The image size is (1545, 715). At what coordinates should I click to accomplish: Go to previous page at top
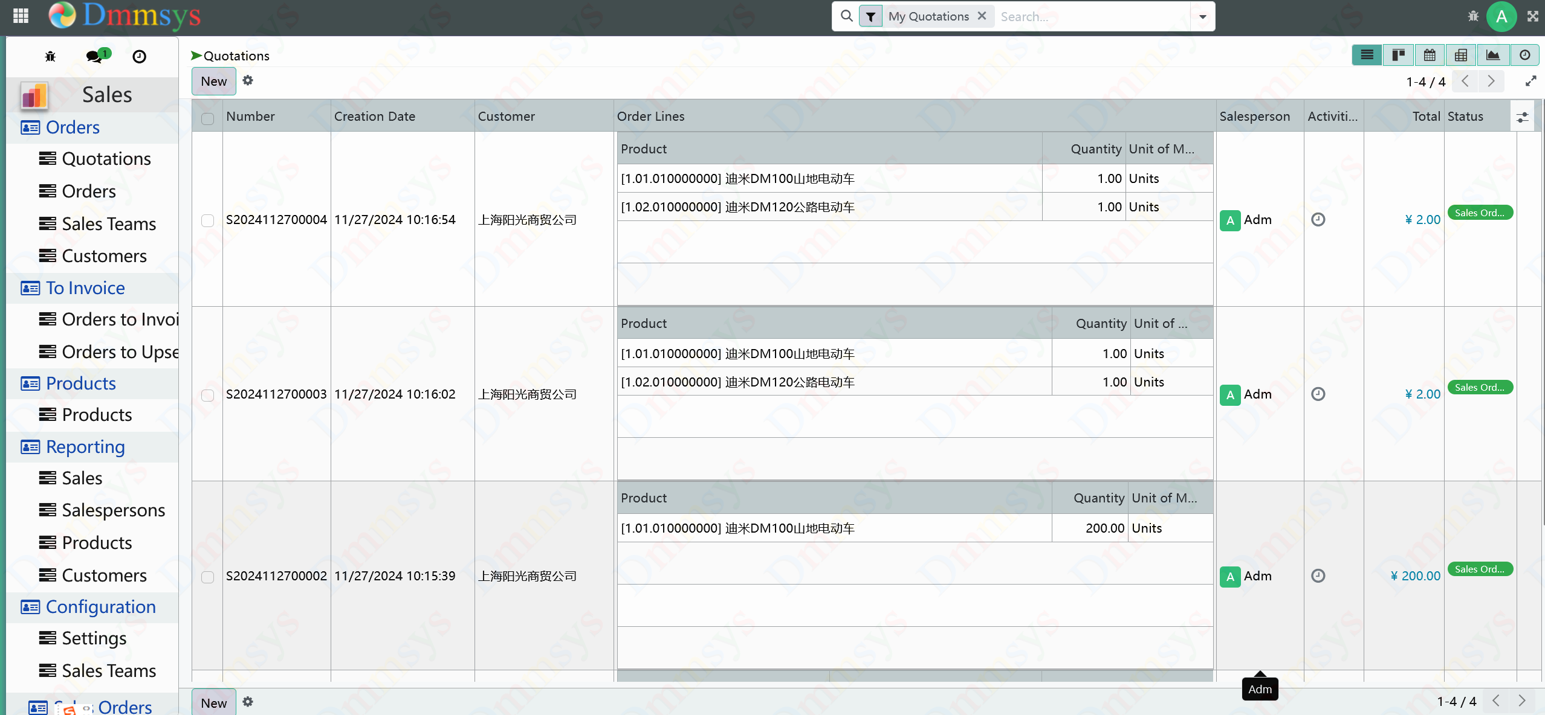[x=1465, y=81]
